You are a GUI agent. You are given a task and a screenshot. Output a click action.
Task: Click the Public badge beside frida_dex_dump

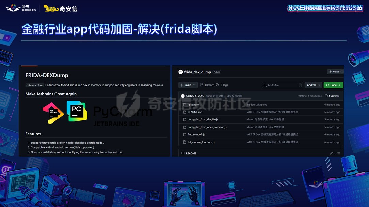[x=217, y=72]
